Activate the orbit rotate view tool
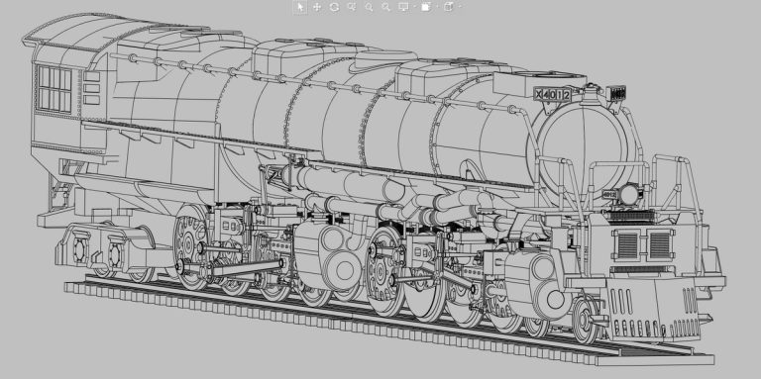The height and width of the screenshot is (379, 761). [334, 7]
